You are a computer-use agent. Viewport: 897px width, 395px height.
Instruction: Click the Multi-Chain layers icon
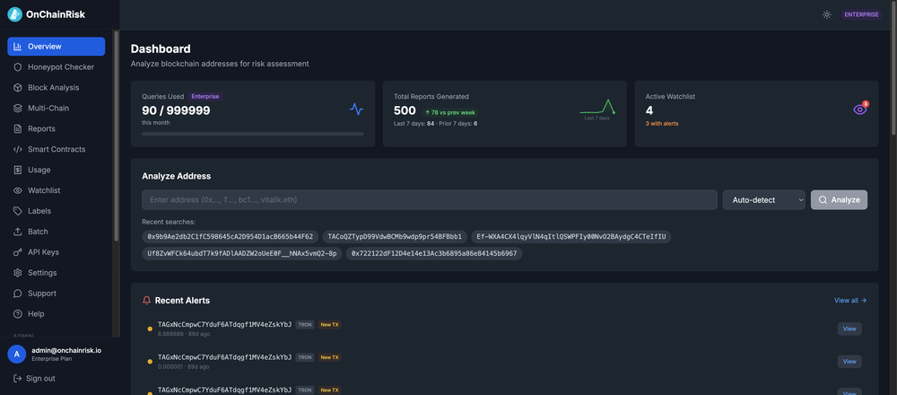pos(18,109)
